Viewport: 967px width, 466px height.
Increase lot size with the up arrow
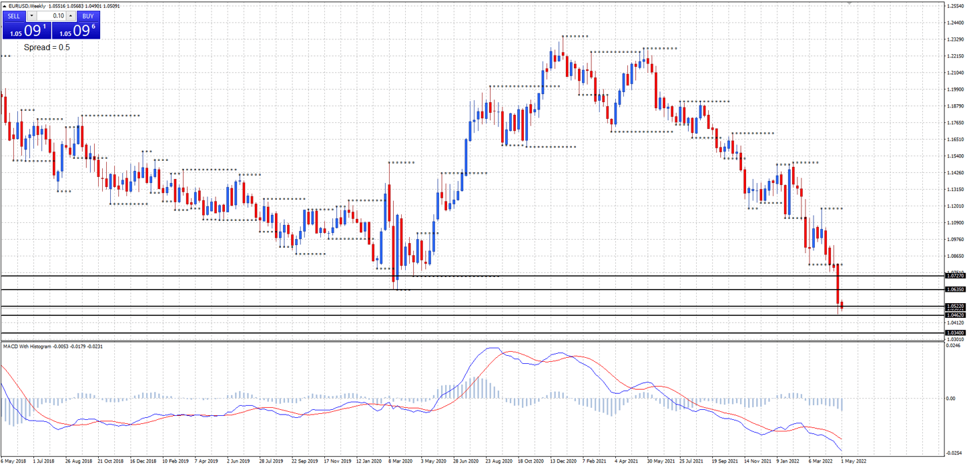[x=71, y=15]
